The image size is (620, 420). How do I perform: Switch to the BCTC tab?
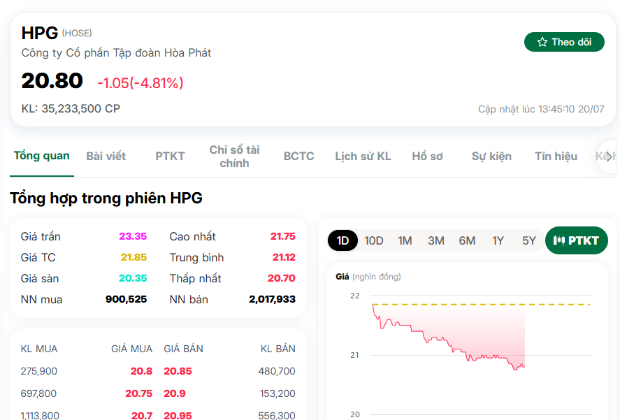(298, 157)
